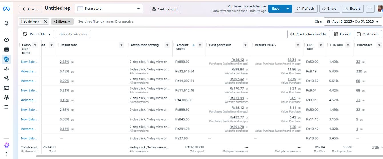The image size is (383, 159).
Task: Click the Rs18.80 CPC cell
Action: [312, 138]
